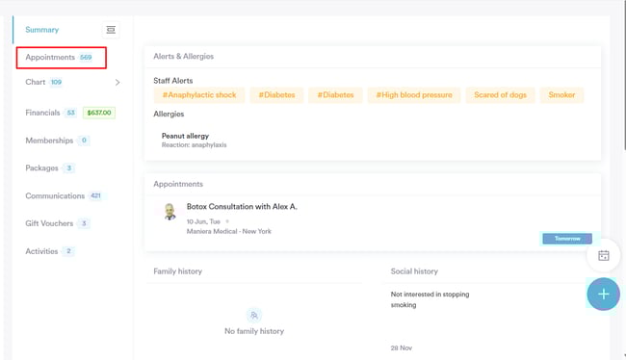
Task: Open Botox Consultation with Alex A. appointment
Action: point(242,207)
